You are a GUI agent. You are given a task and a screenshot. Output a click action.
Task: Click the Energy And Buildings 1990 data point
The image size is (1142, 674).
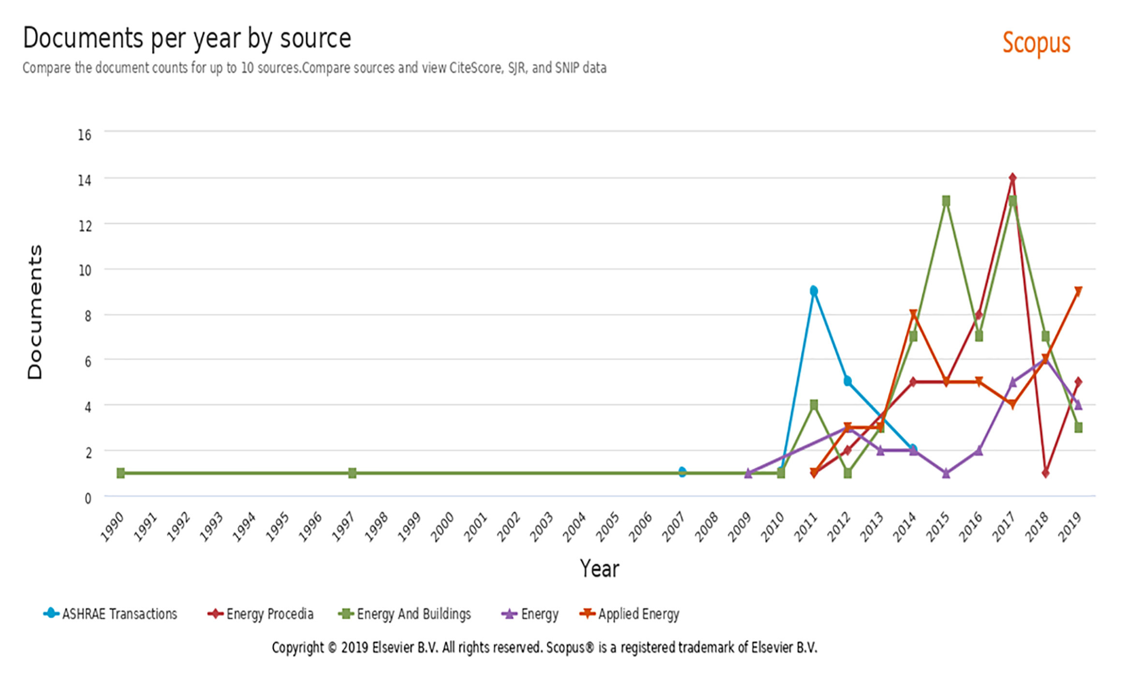(121, 473)
